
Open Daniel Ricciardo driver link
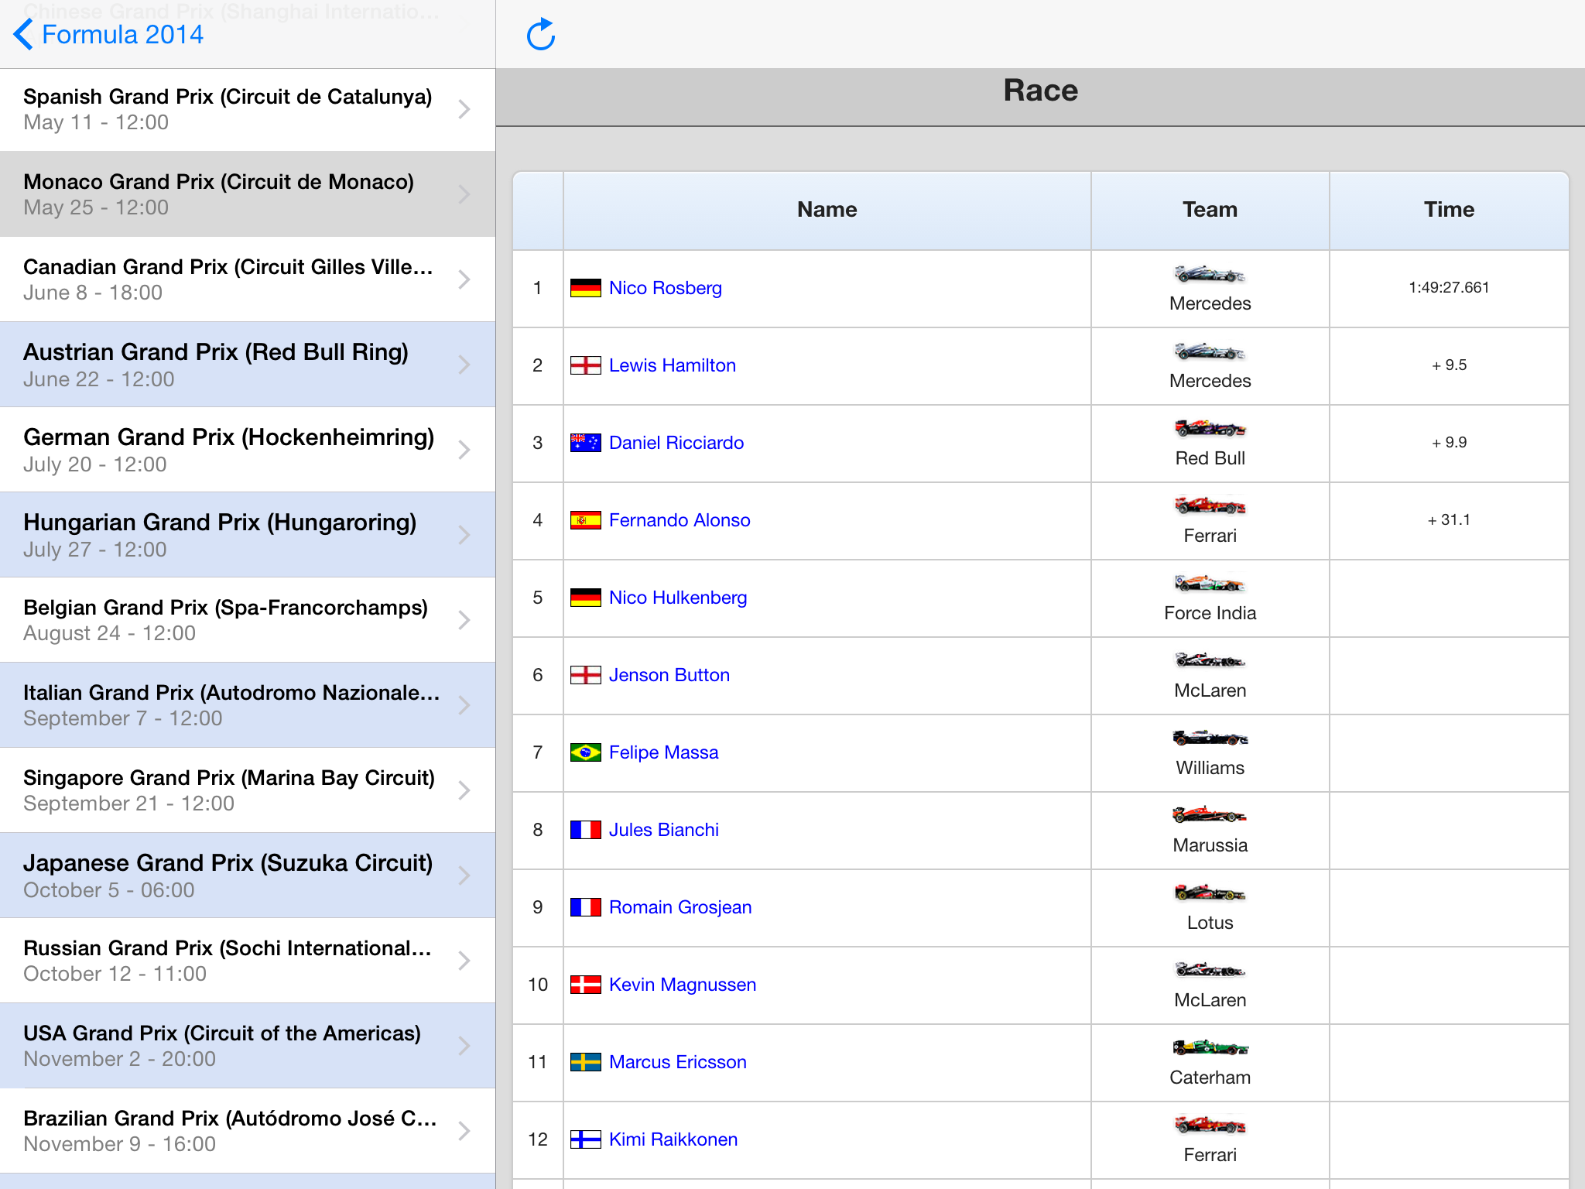pyautogui.click(x=676, y=443)
